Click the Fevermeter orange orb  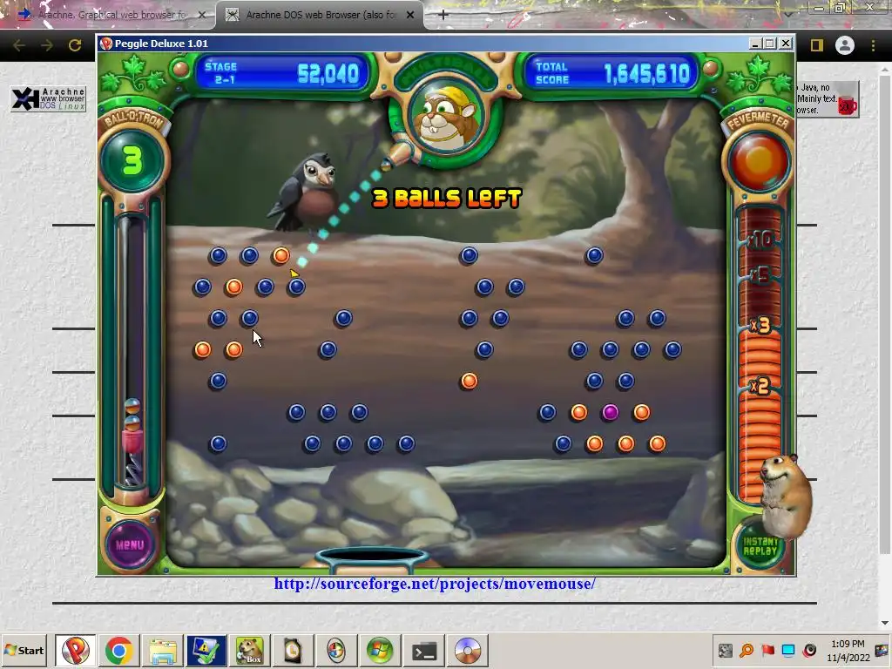(759, 160)
